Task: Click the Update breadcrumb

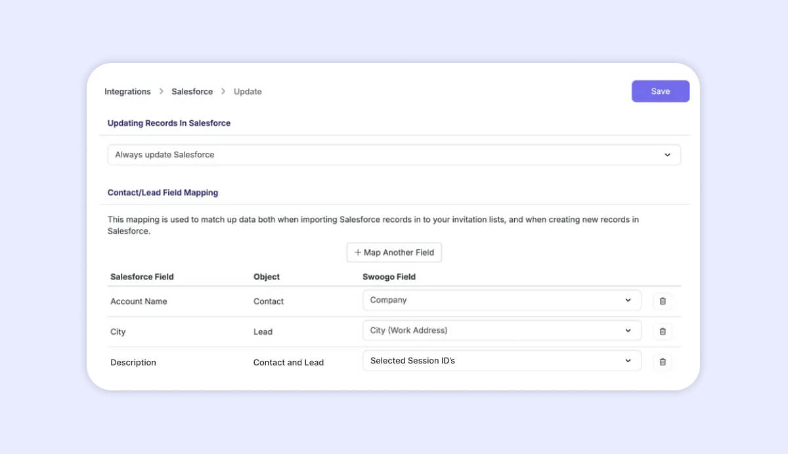Action: tap(248, 92)
